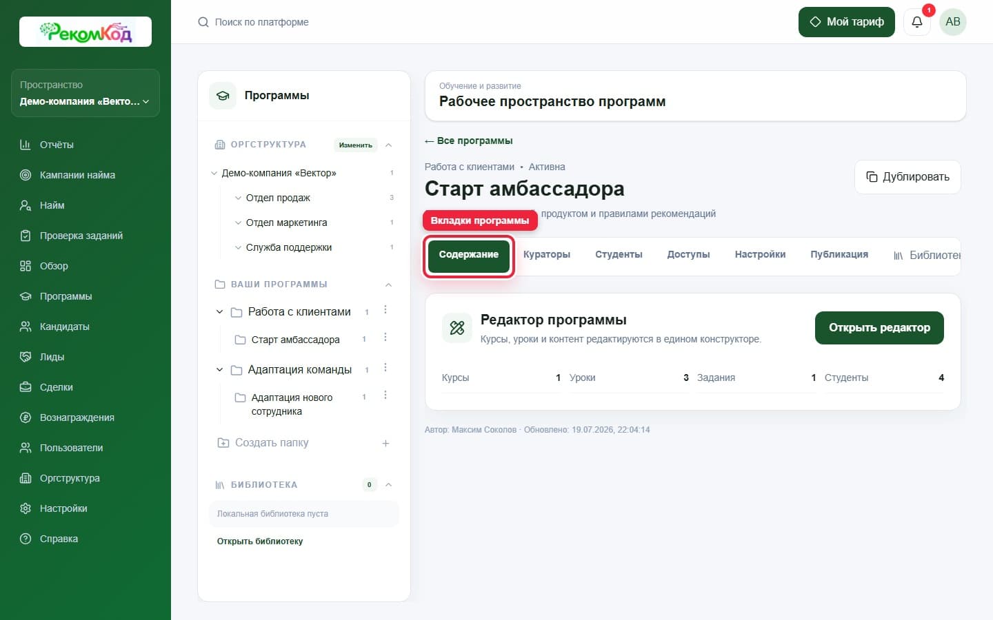This screenshot has width=993, height=620.
Task: Click the Программы graduation cap sidebar icon
Action: tap(26, 296)
